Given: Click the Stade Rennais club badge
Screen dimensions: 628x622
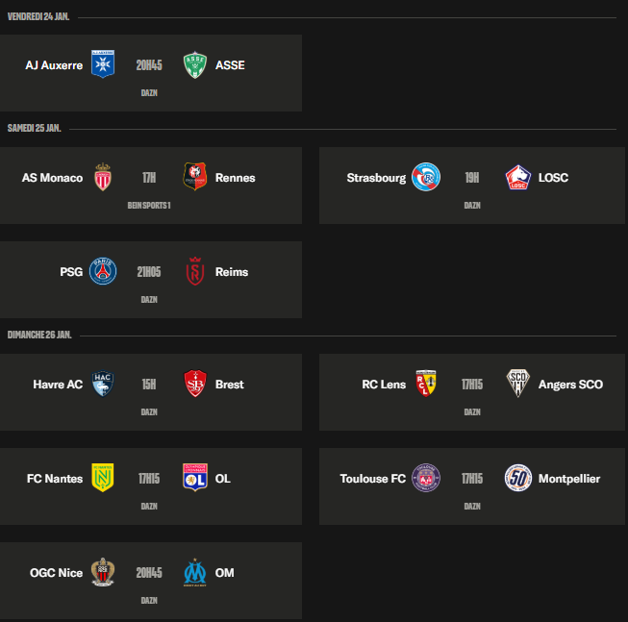Looking at the screenshot, I should tap(195, 177).
